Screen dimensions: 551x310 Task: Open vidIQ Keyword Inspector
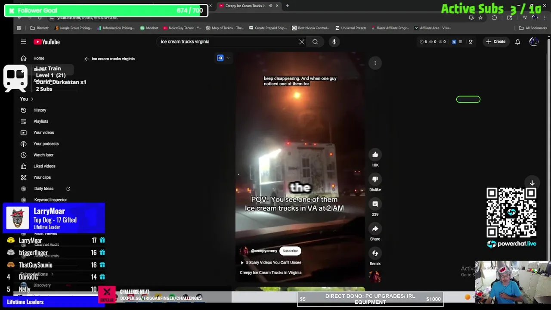click(x=50, y=200)
